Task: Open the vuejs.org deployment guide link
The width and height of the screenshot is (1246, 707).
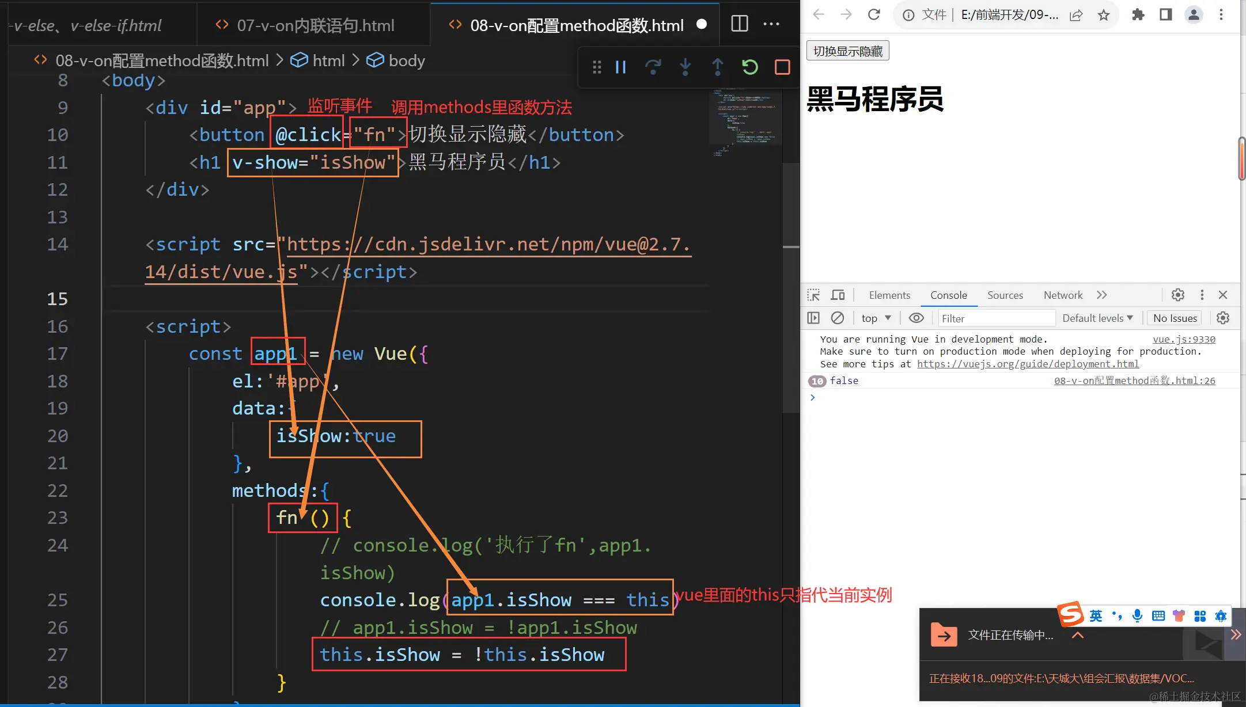Action: (1028, 364)
